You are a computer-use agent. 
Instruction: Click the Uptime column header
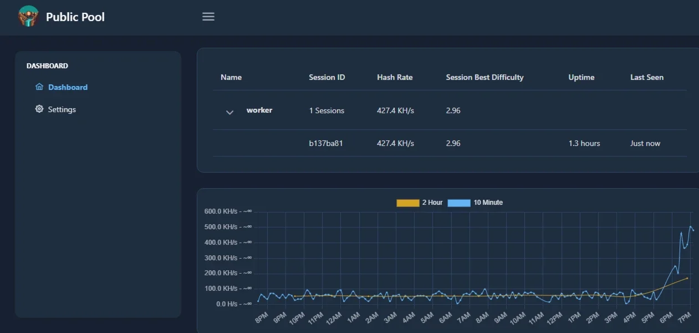point(581,77)
